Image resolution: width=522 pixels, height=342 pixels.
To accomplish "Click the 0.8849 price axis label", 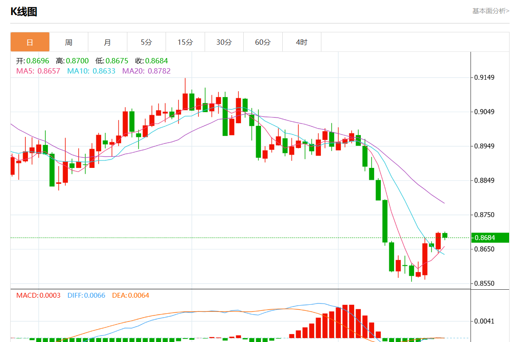I will (484, 180).
